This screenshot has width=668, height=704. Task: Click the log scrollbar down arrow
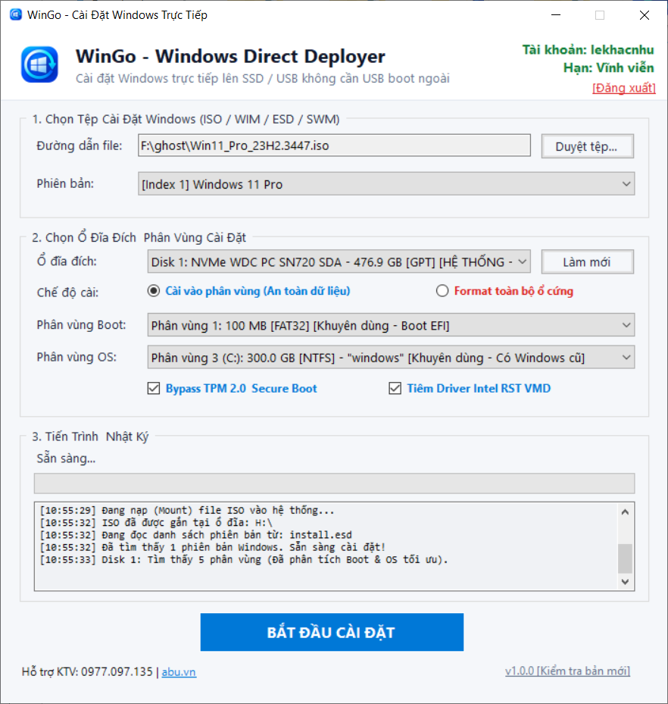tap(625, 582)
